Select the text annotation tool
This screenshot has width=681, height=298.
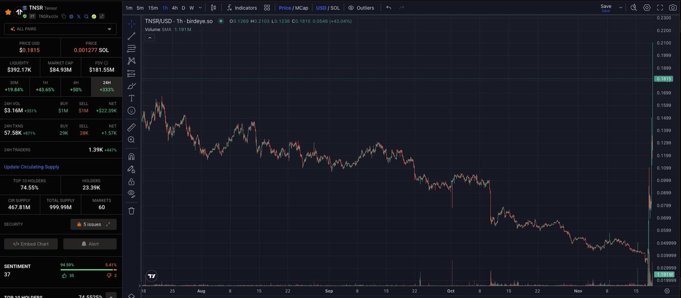tap(132, 98)
